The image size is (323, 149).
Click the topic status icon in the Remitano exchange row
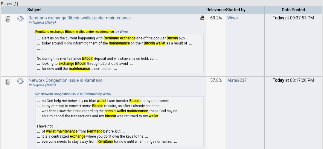click(x=7, y=19)
